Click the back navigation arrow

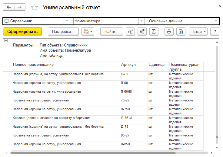tap(9, 7)
